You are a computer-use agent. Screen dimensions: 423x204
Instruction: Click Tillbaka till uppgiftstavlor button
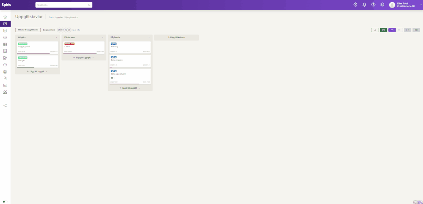click(28, 30)
